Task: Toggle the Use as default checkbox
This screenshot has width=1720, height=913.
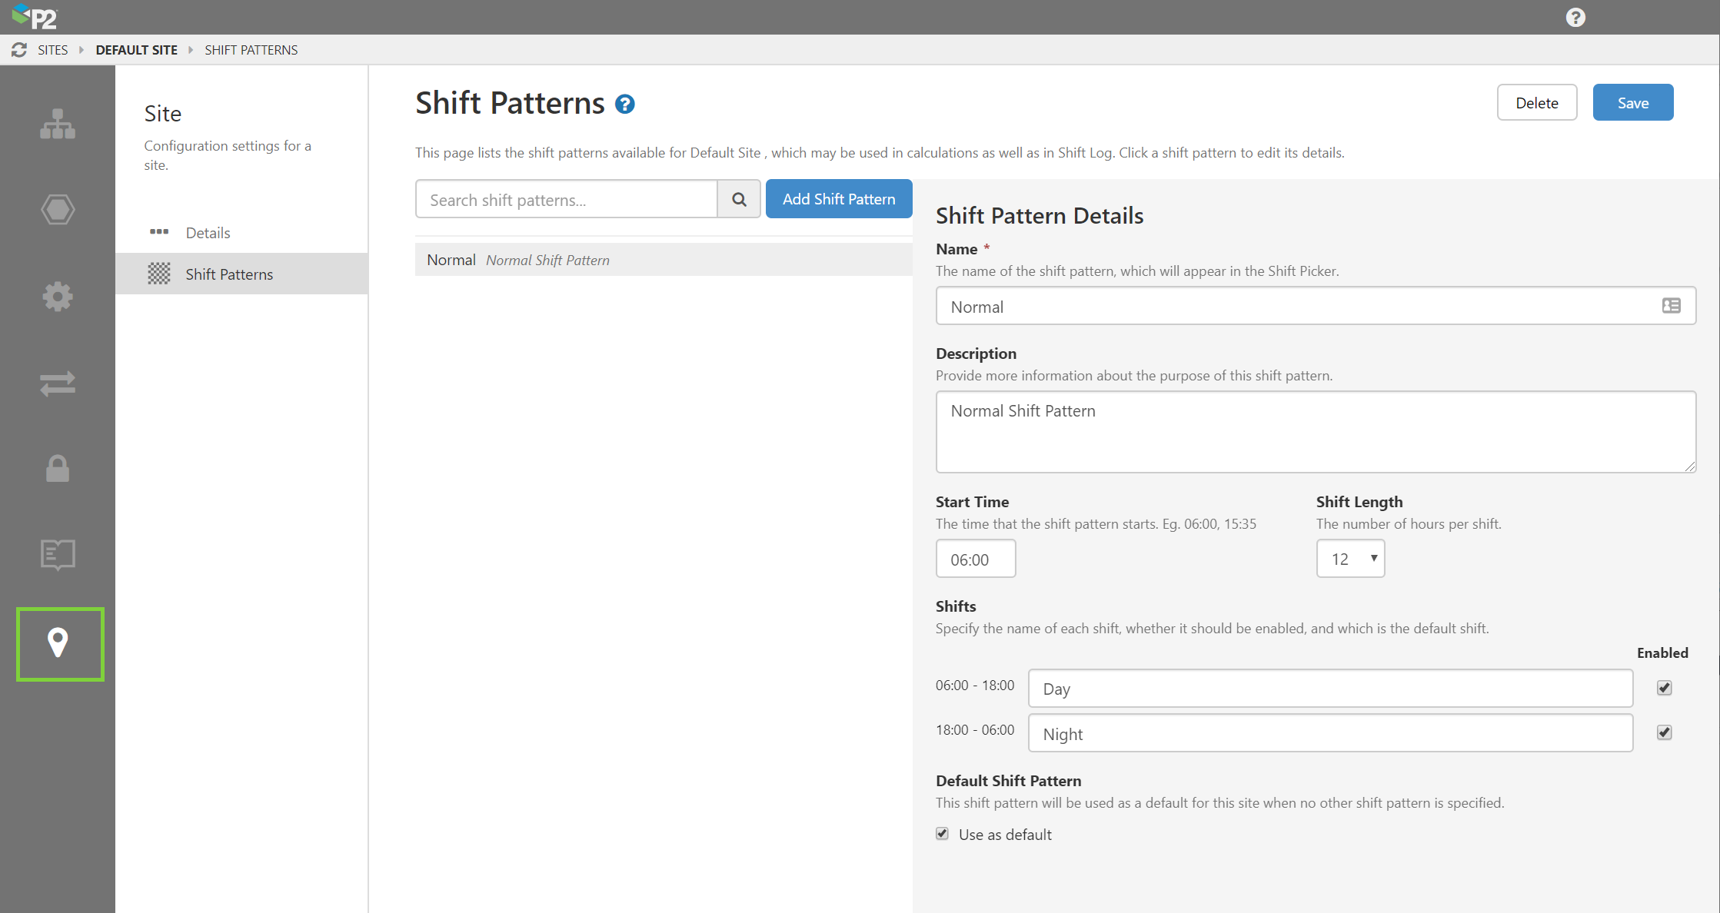Action: point(943,834)
